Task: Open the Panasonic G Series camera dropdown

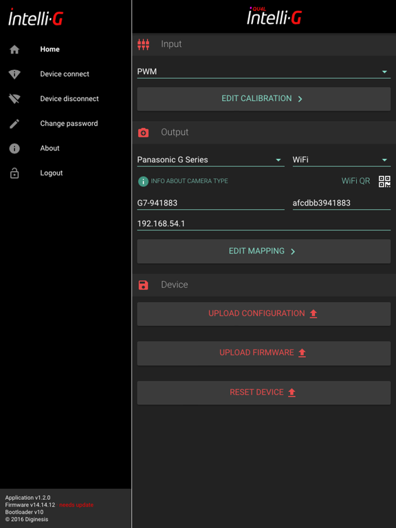Action: click(210, 160)
